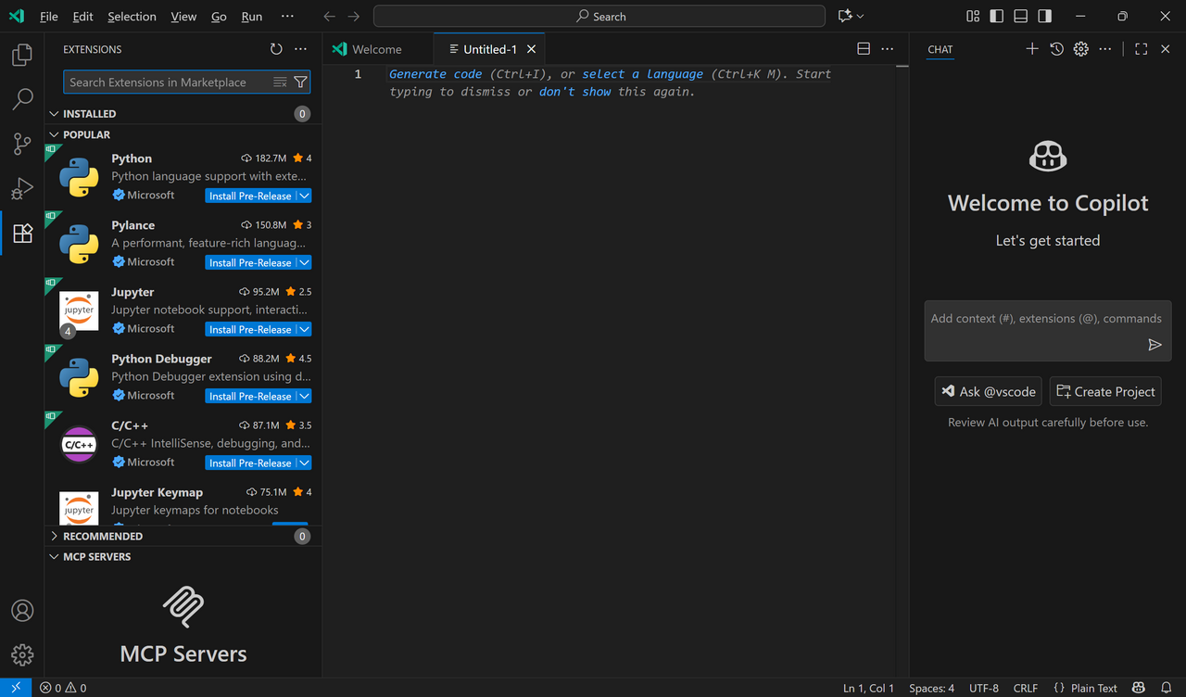
Task: Filter extensions with the funnel icon
Action: tap(300, 82)
